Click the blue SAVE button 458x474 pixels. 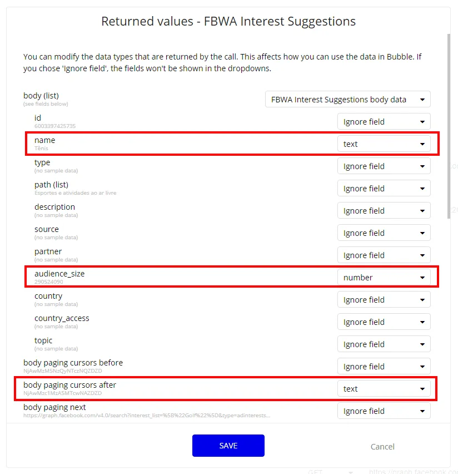point(228,445)
